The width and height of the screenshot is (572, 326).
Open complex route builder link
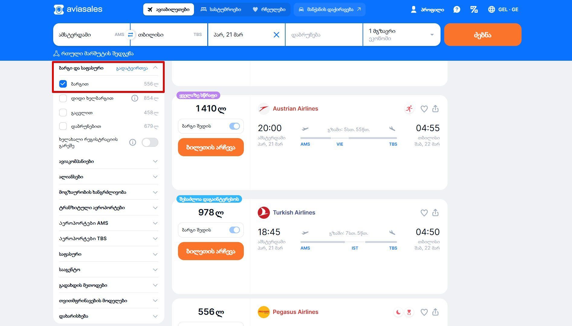pos(97,53)
